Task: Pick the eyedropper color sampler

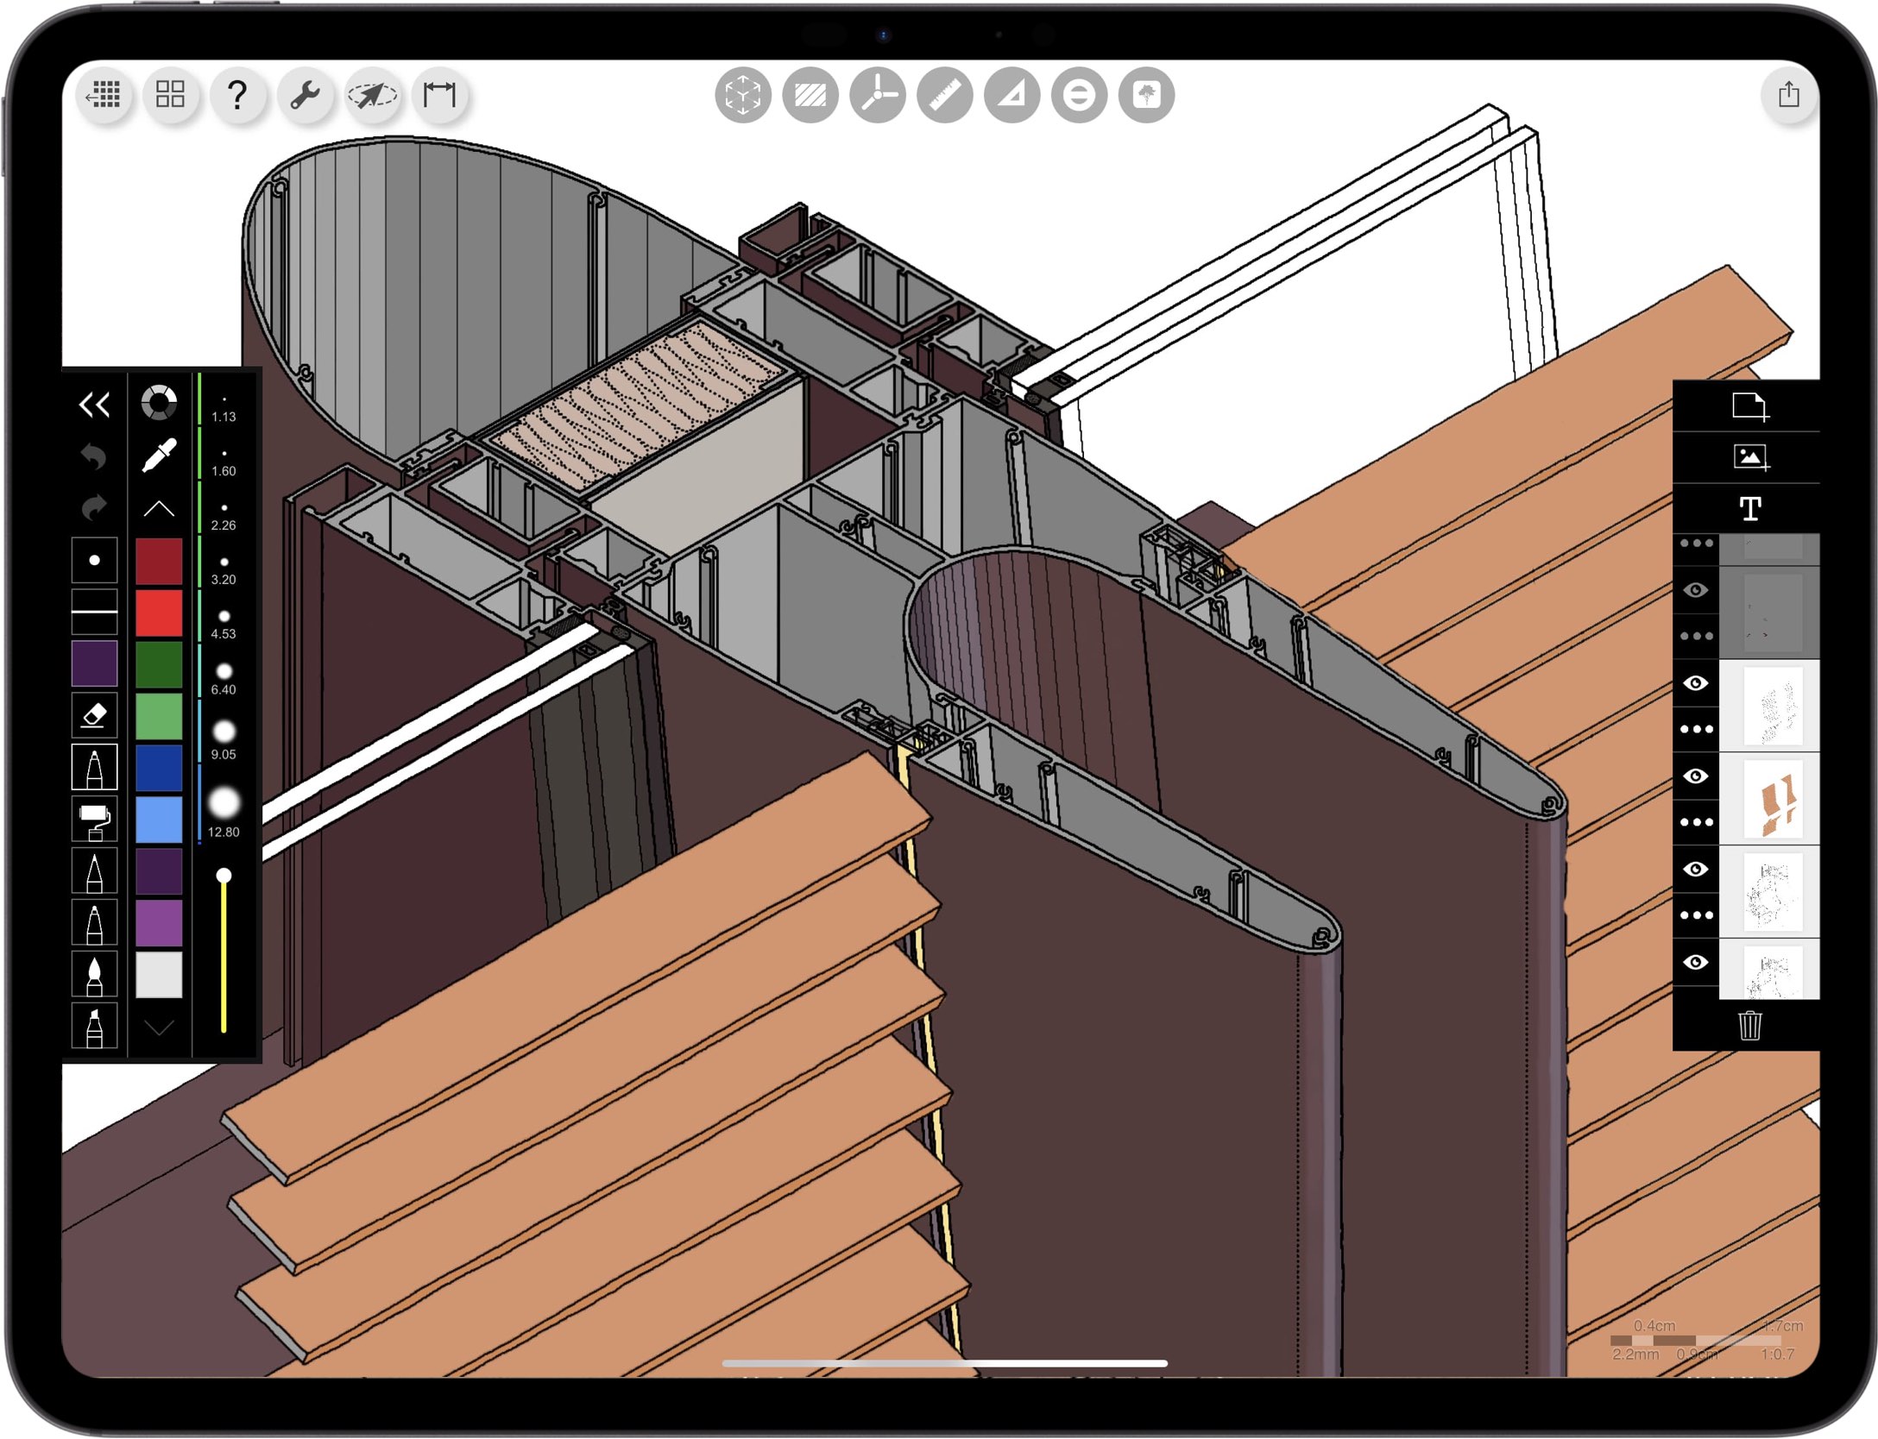Action: click(159, 456)
